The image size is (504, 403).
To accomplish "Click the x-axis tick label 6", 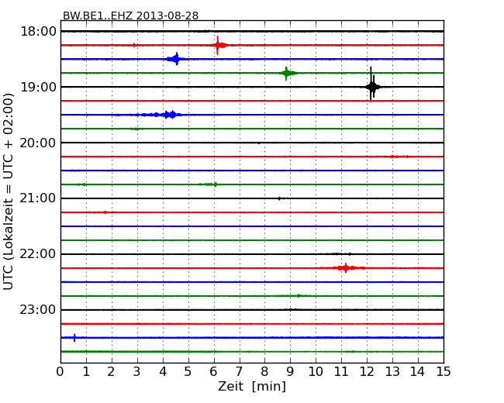I will click(213, 372).
